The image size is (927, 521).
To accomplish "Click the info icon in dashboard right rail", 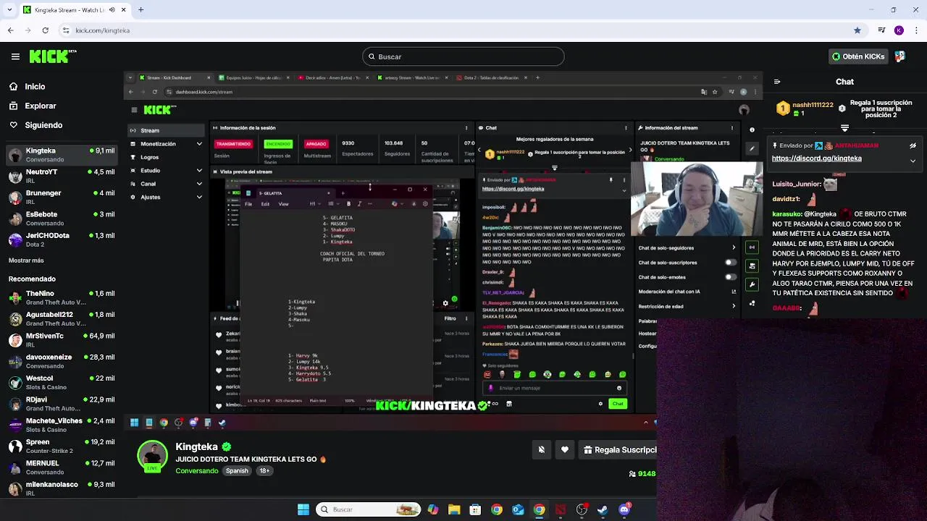I will (x=752, y=130).
